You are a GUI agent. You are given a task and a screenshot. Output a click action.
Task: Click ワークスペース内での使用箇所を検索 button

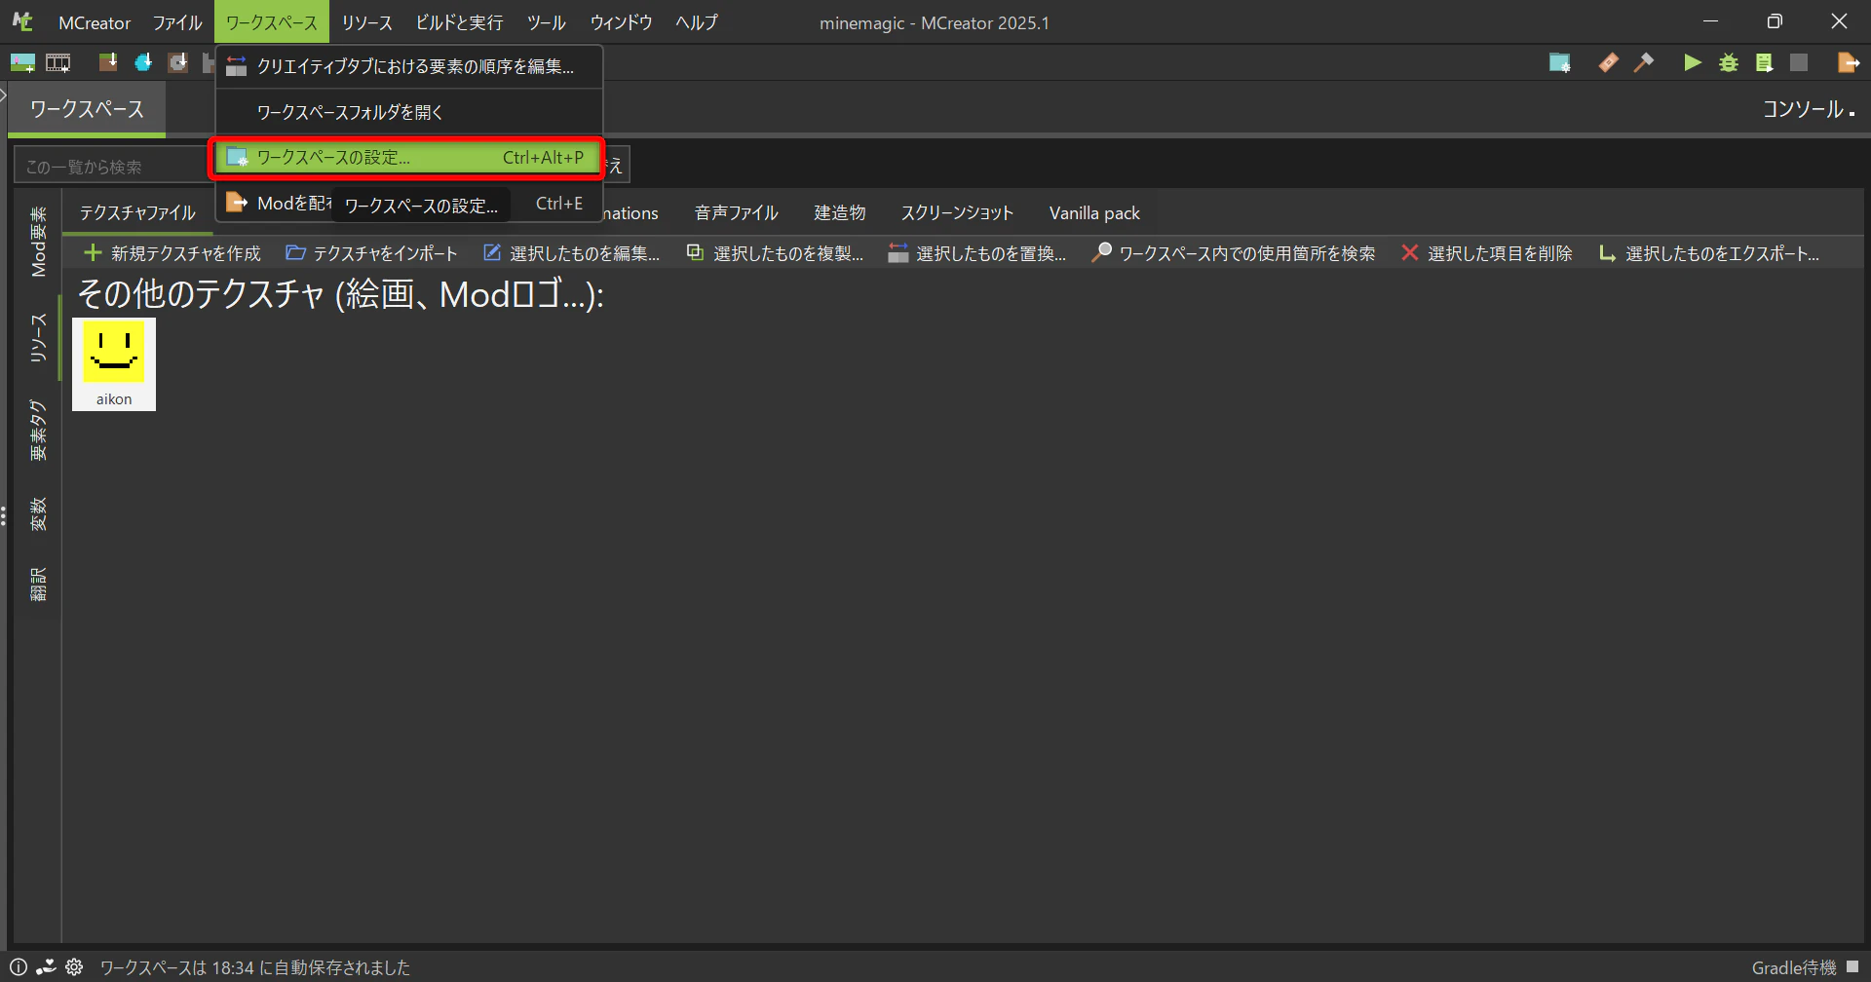1234,253
